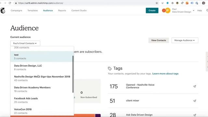
Task: Expand the Paul Data Driven Design account menu
Action: 183,10
